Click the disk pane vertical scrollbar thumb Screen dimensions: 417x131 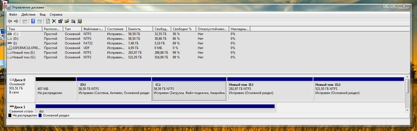(407, 86)
